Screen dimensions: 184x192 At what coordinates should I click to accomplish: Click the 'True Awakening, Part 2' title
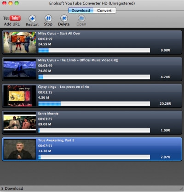56,140
